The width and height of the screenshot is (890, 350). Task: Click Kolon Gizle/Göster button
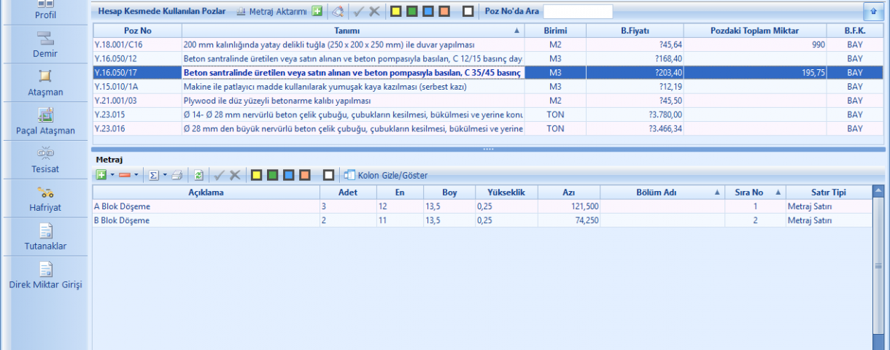[385, 175]
